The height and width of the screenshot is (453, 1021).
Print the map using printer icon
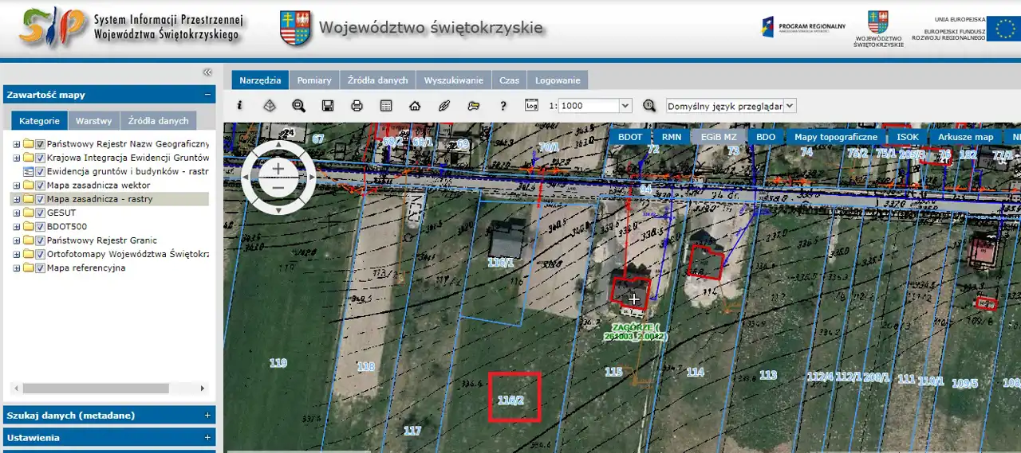coord(357,106)
